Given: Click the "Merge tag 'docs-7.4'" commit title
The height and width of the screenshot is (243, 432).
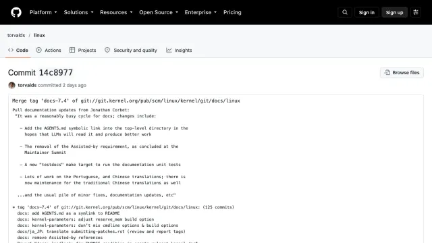Looking at the screenshot, I should point(126,101).
